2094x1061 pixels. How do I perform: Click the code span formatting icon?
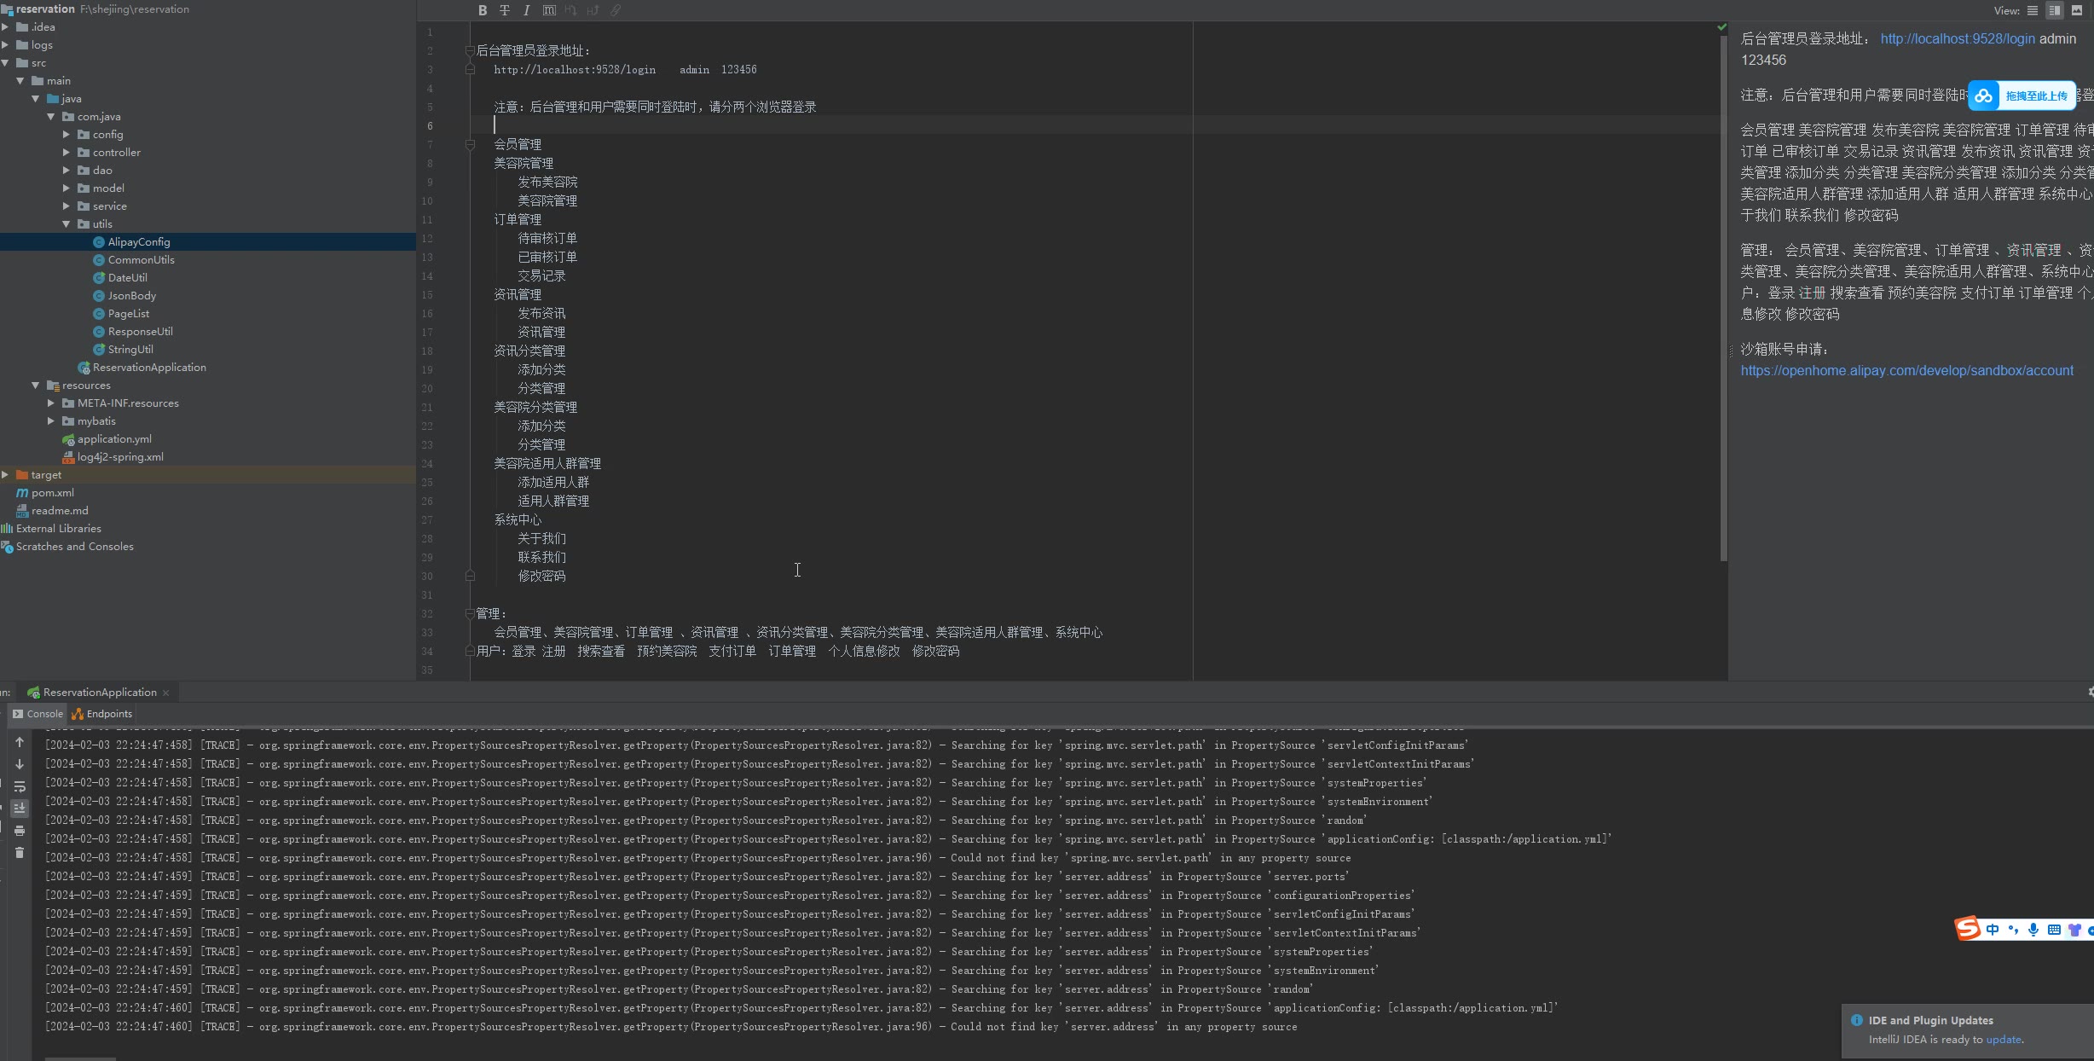(x=549, y=10)
